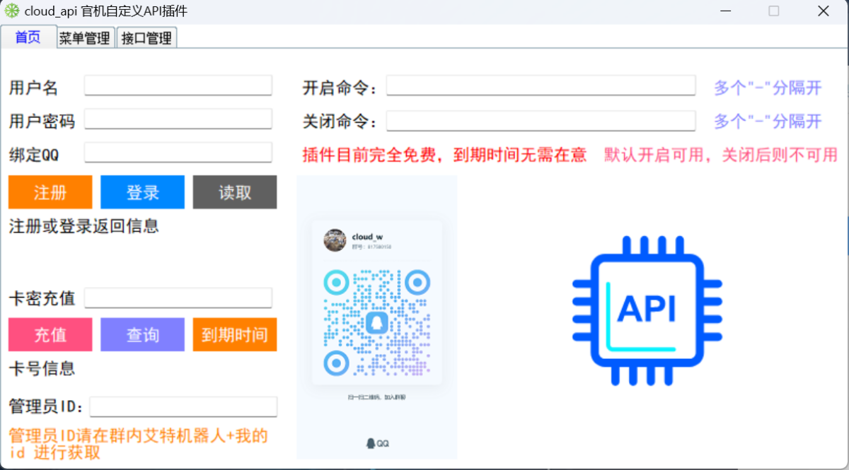849x470 pixels.
Task: Switch to the 菜单管理 tab
Action: click(x=85, y=38)
